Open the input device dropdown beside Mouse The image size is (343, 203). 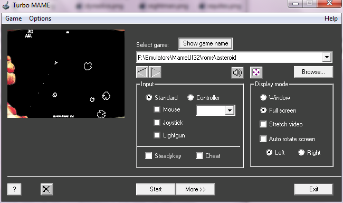[x=230, y=110]
